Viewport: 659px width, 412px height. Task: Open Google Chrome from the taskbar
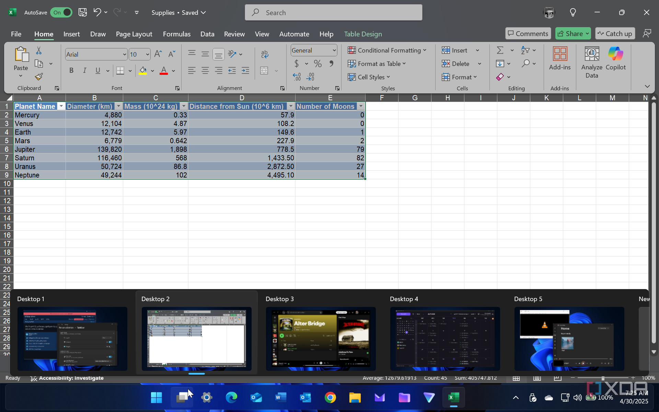[330, 398]
